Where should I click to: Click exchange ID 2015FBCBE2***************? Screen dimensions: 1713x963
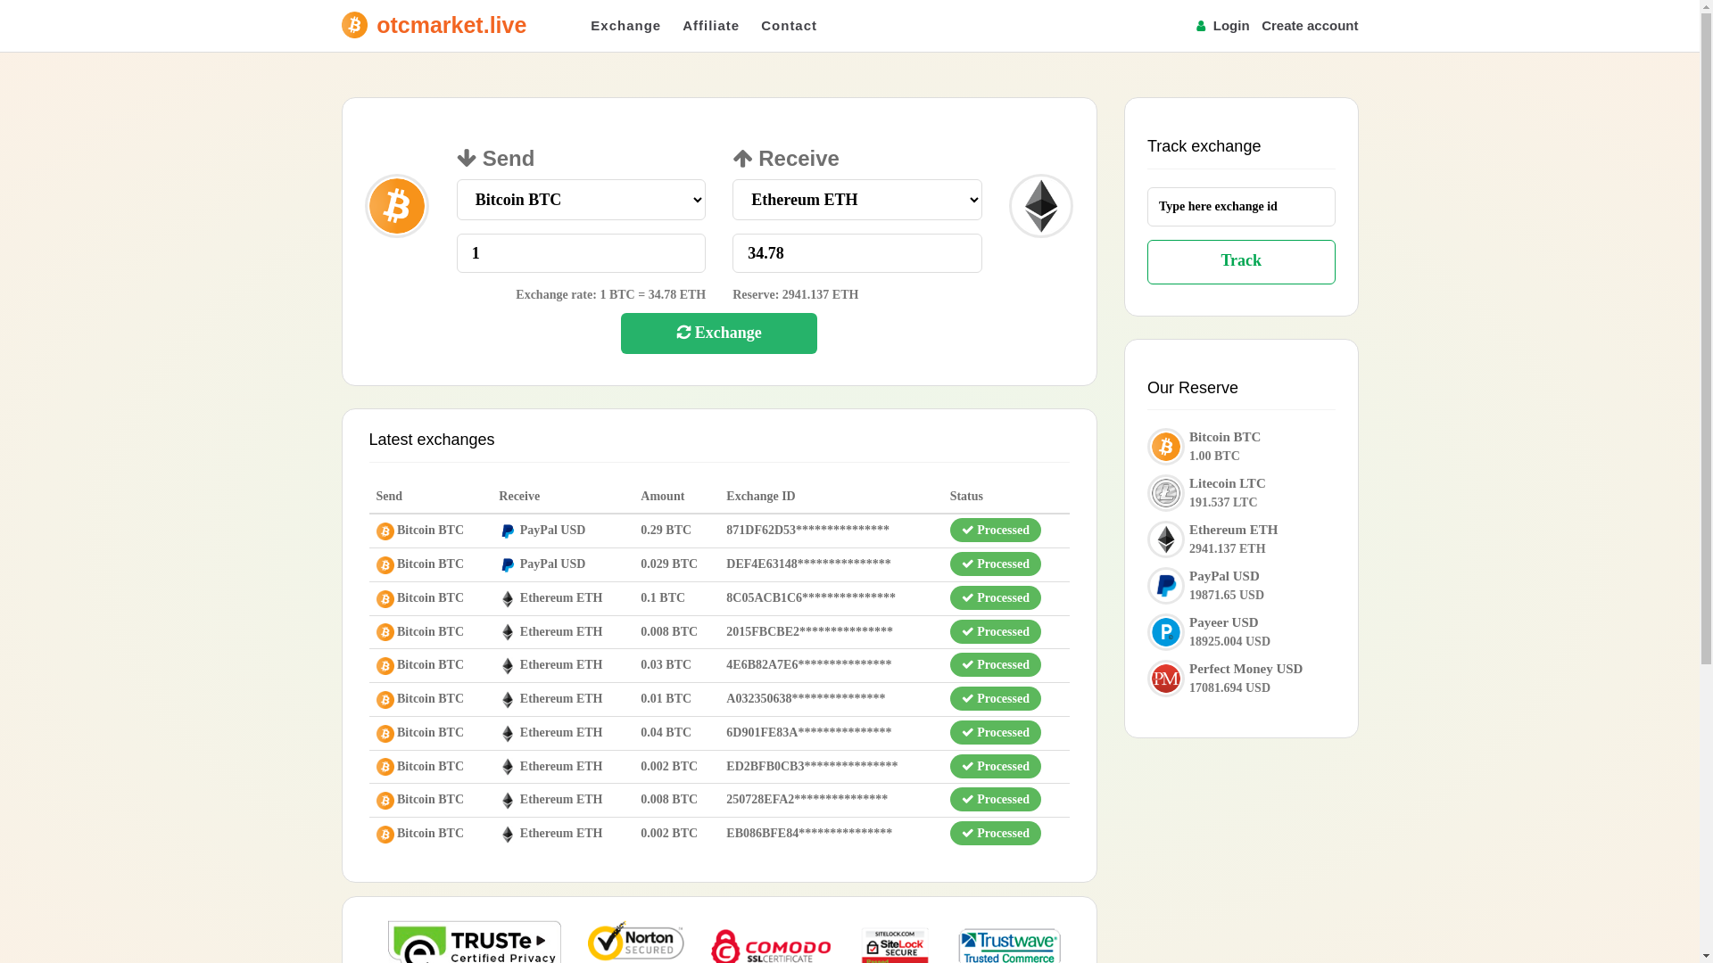tap(809, 632)
